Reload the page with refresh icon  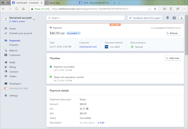point(17,9)
